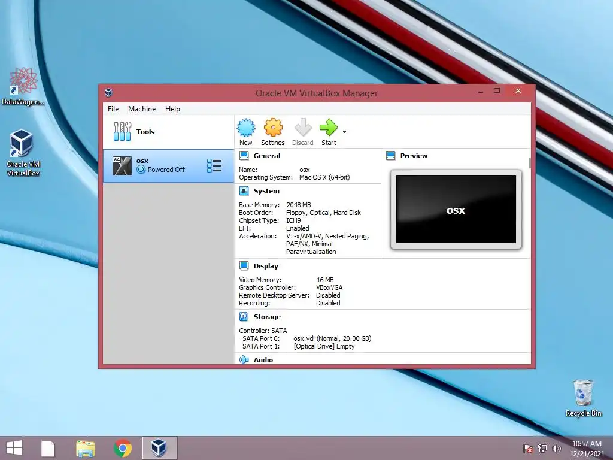The height and width of the screenshot is (460, 613).
Task: Click the osx preview thumbnail
Action: click(456, 209)
